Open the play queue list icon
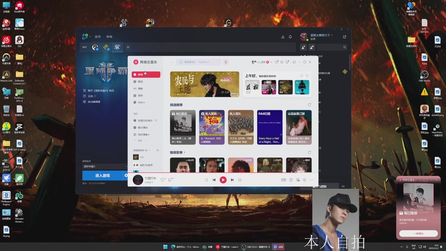Screen dimensions: 446x251 [x=240, y=180]
